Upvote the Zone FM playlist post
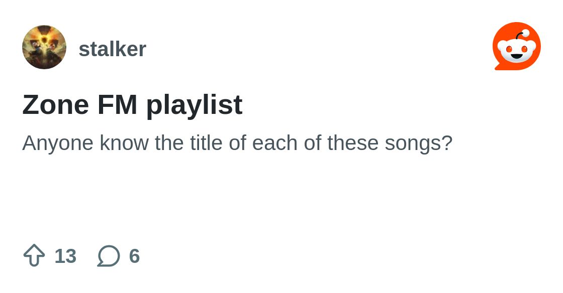 tap(34, 255)
